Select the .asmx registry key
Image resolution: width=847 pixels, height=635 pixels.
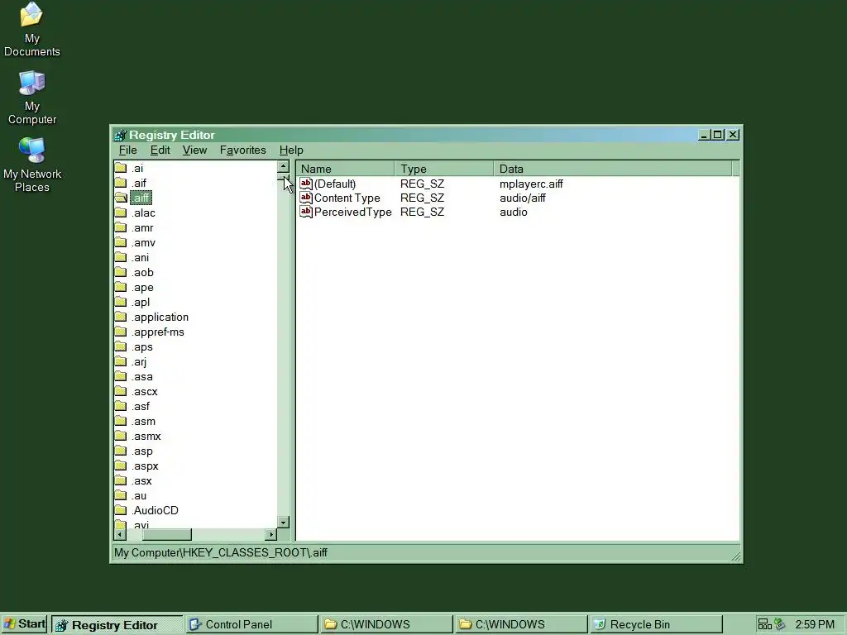[146, 436]
